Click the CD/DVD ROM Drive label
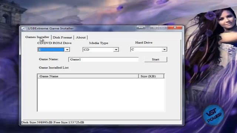237x133 pixels. (x=54, y=43)
